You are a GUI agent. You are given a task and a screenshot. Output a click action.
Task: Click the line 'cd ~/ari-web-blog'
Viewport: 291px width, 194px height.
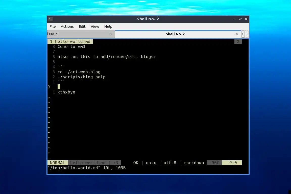pyautogui.click(x=79, y=72)
